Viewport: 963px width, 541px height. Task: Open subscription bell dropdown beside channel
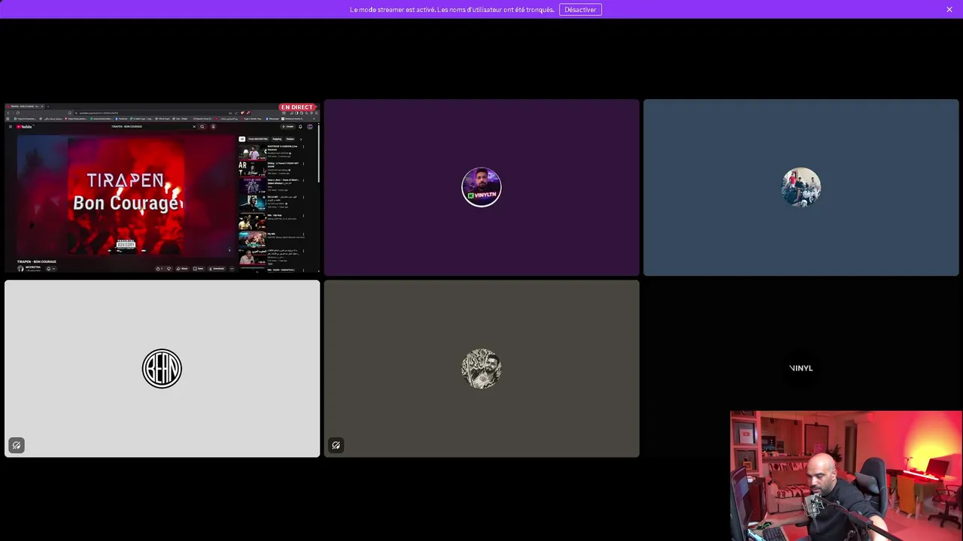point(50,268)
